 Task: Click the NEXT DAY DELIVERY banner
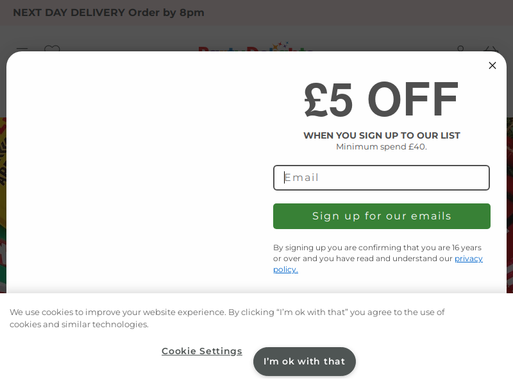coord(108,12)
